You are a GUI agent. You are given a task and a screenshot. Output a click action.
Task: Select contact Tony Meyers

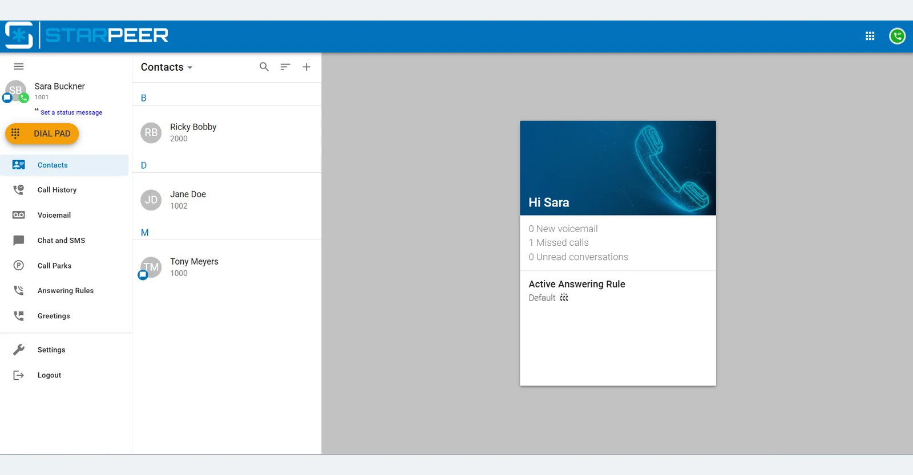pyautogui.click(x=227, y=267)
